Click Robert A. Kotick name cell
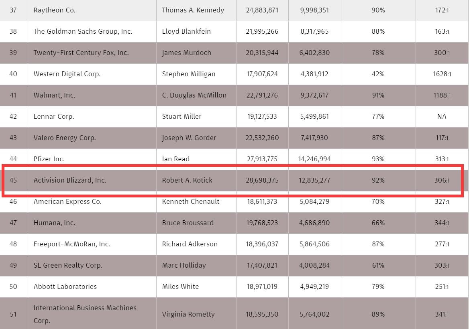This screenshot has width=469, height=329. [187, 180]
